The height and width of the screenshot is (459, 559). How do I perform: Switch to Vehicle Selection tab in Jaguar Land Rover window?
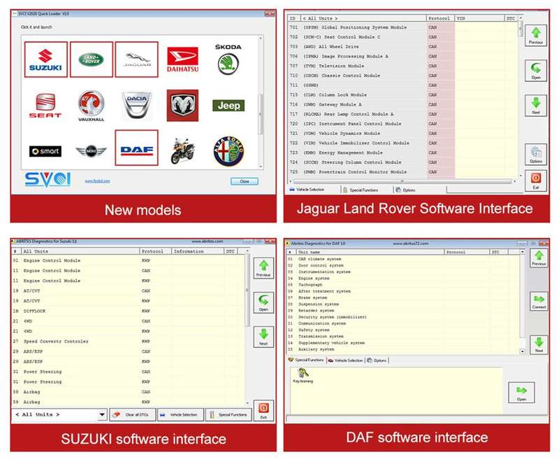pyautogui.click(x=307, y=190)
